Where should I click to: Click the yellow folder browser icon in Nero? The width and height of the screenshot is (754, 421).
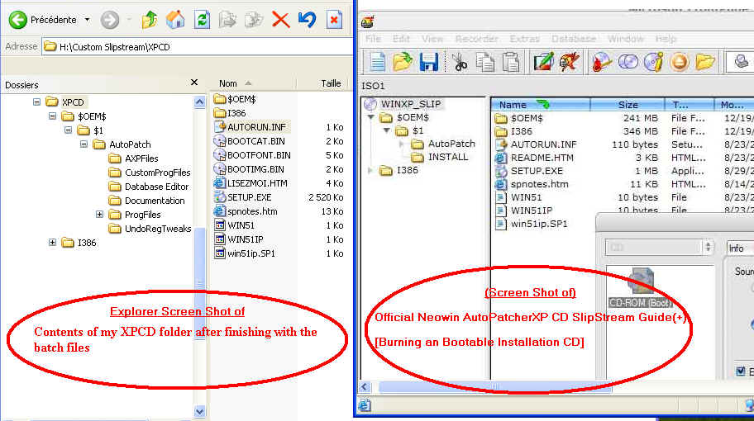tap(705, 63)
